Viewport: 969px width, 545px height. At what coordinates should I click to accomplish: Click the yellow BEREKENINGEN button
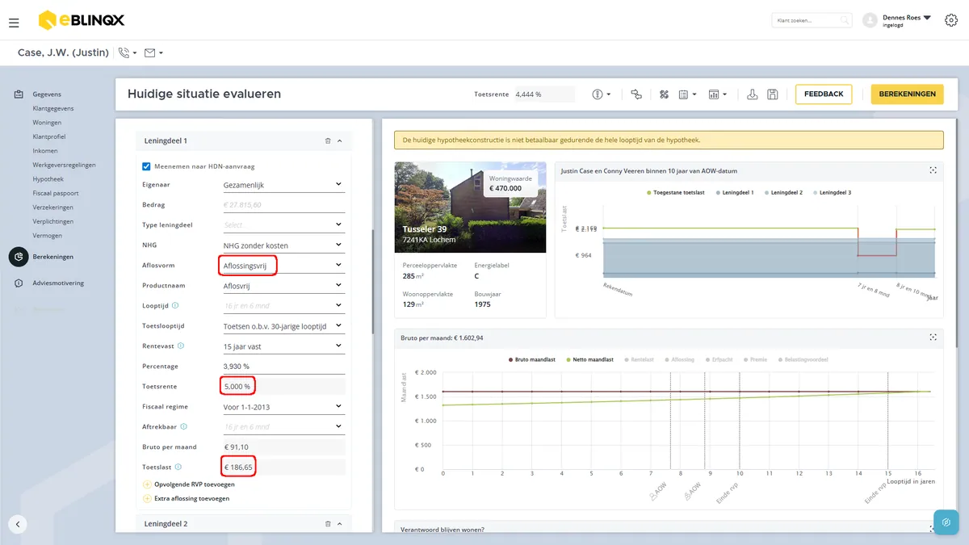click(907, 94)
